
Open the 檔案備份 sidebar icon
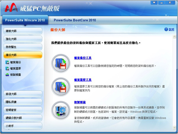click(x=7, y=62)
